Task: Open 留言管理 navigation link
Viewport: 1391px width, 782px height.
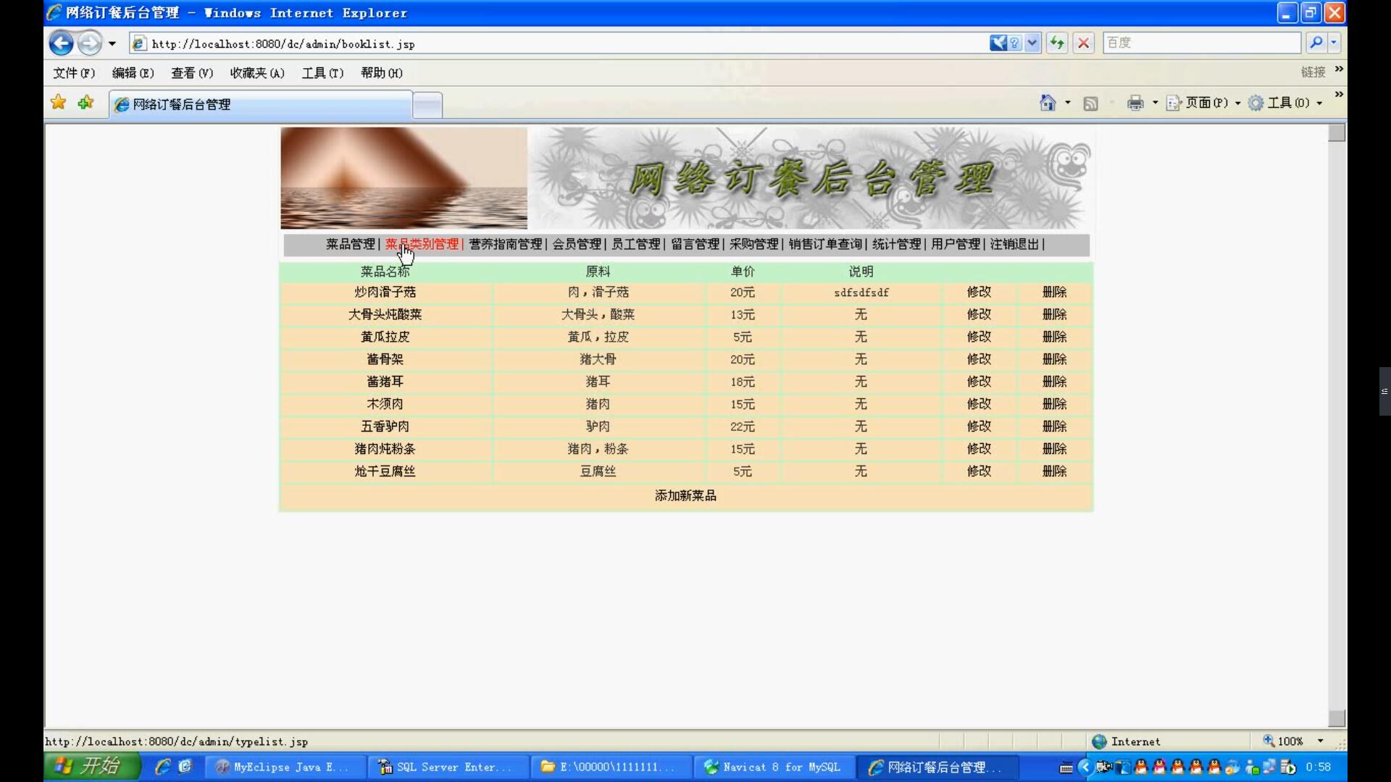Action: point(695,245)
